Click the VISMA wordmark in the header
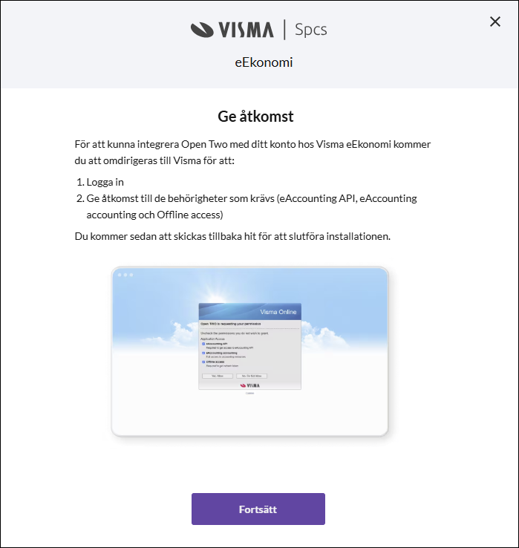519x548 pixels. [x=247, y=30]
